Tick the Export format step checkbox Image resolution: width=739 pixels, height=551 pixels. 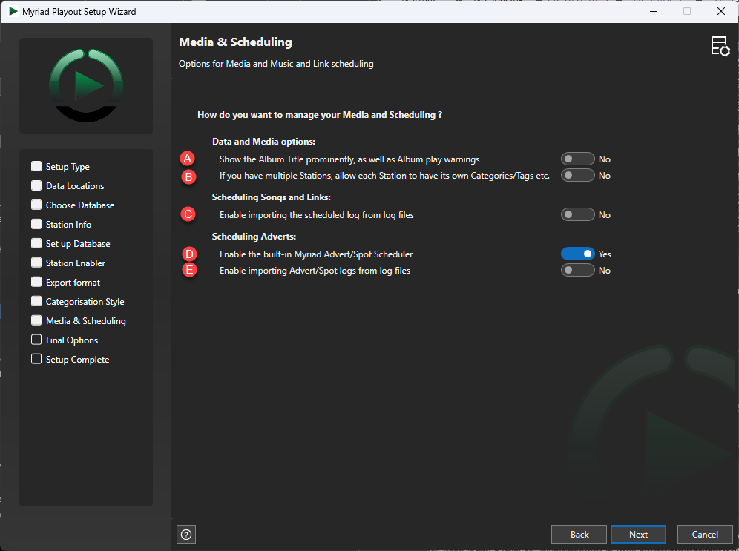click(36, 282)
